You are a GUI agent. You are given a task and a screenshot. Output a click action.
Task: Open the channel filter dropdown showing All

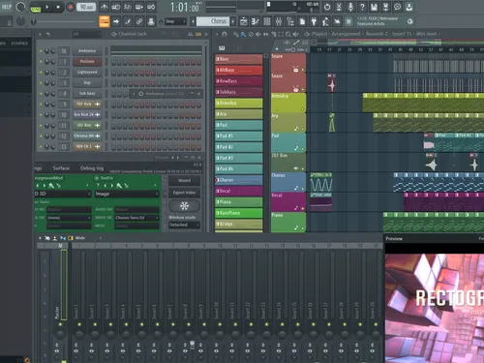pos(86,34)
